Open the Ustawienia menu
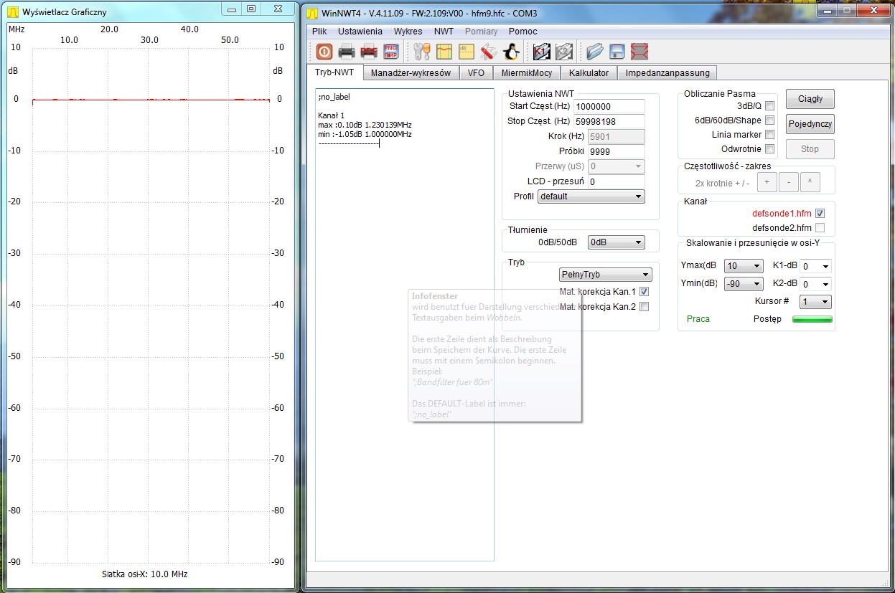 (360, 32)
